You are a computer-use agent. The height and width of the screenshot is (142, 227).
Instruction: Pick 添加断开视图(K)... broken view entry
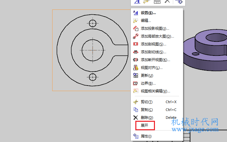[x=157, y=60]
